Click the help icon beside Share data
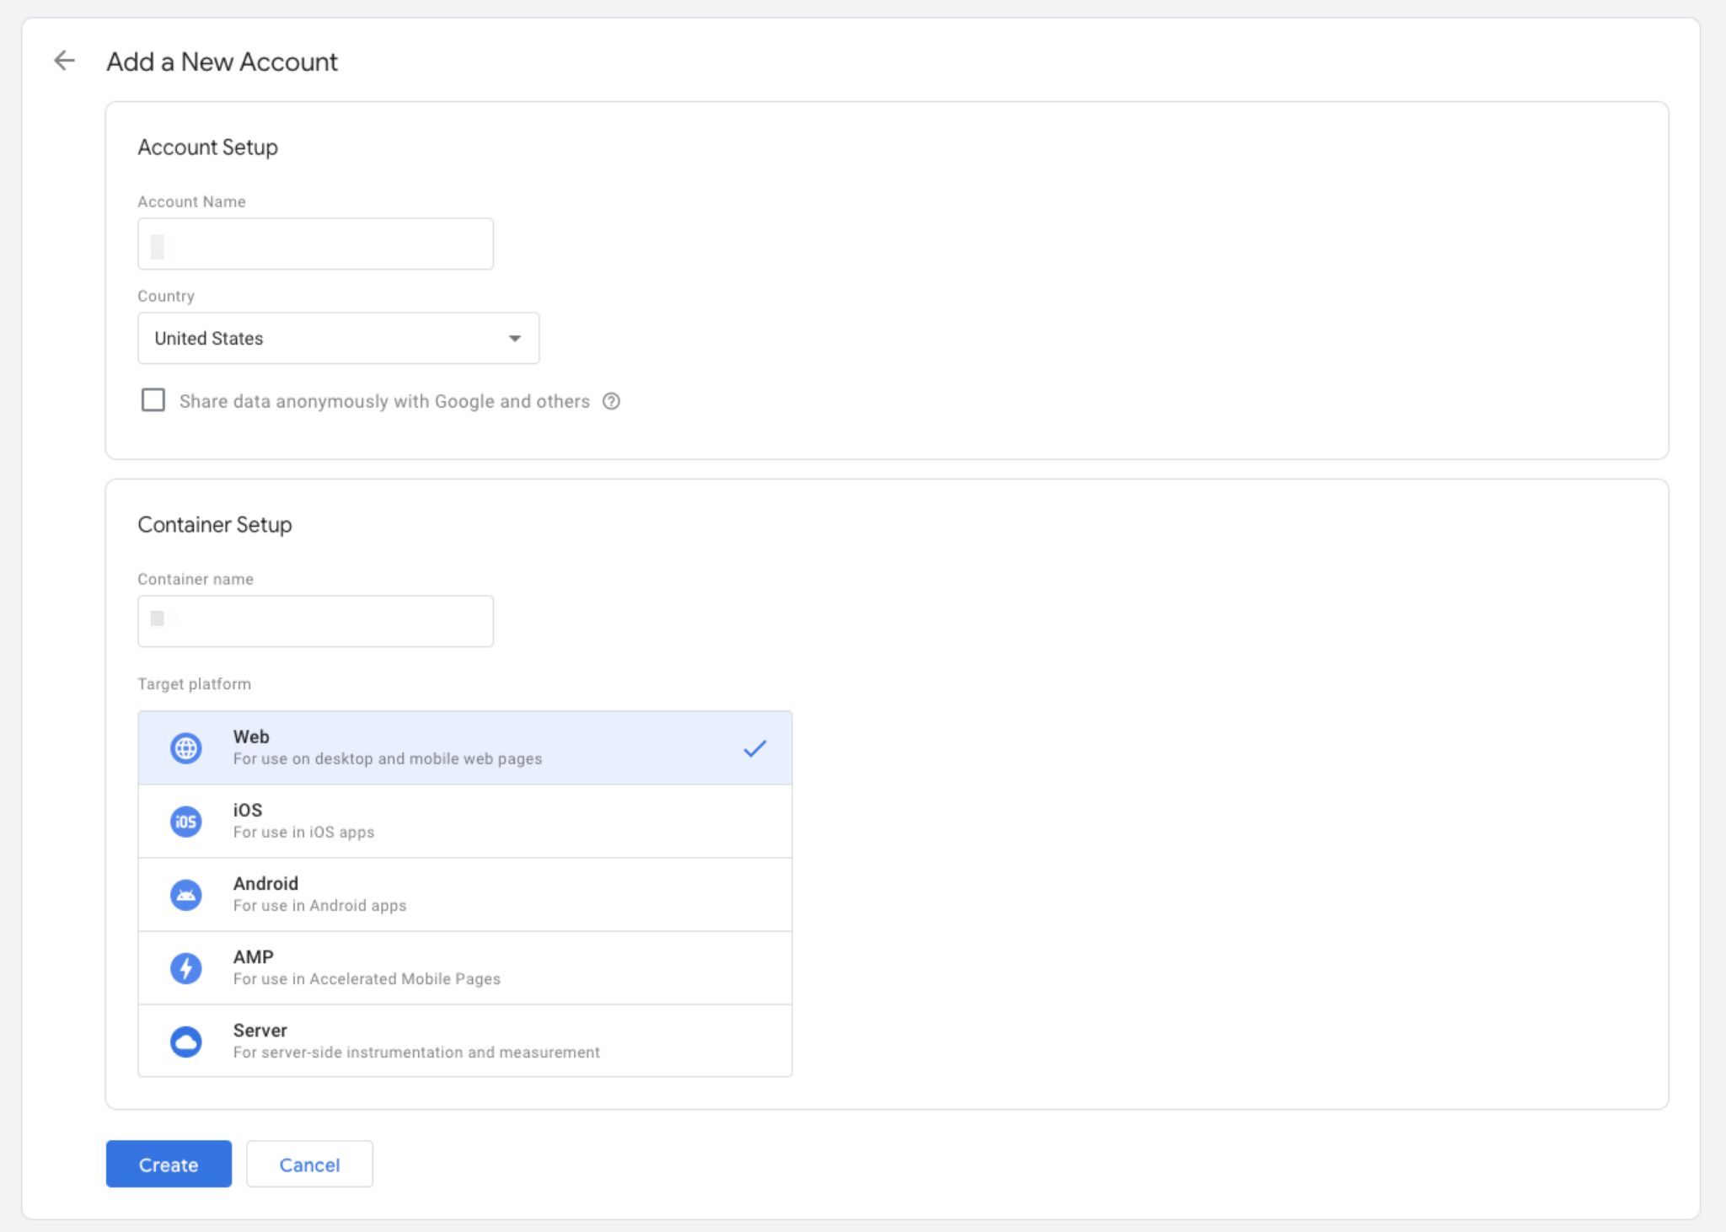The height and width of the screenshot is (1232, 1726). (x=611, y=401)
